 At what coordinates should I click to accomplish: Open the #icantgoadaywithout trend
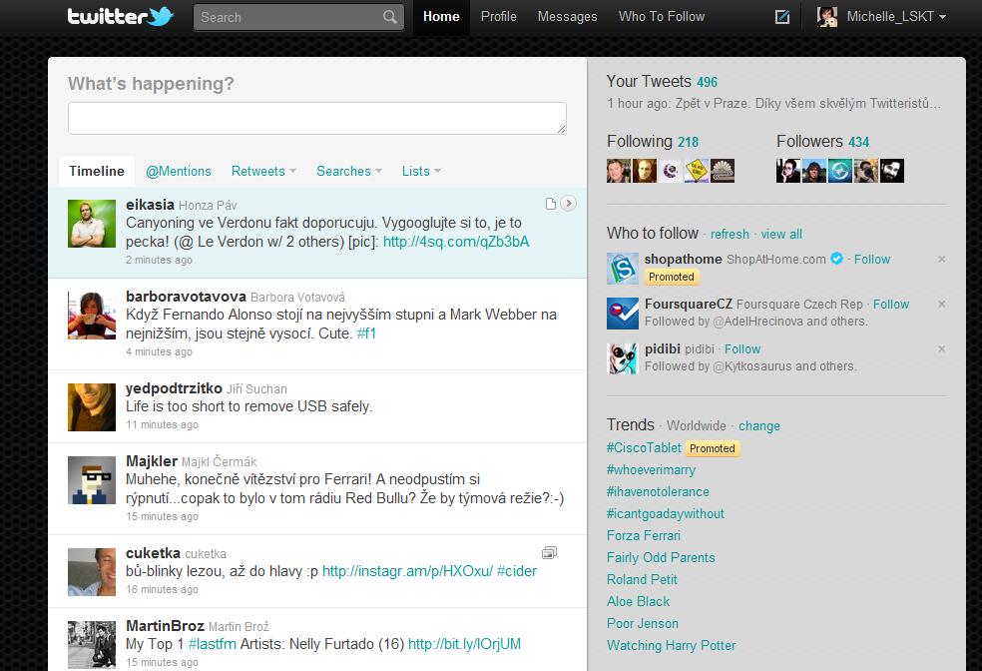coord(665,514)
